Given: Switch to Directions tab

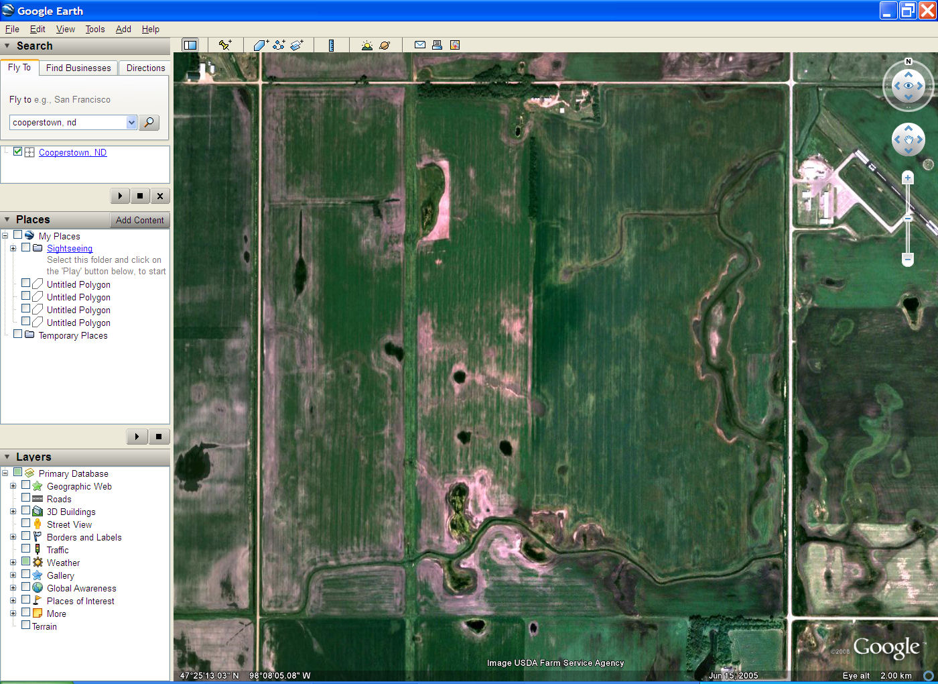Looking at the screenshot, I should (145, 68).
